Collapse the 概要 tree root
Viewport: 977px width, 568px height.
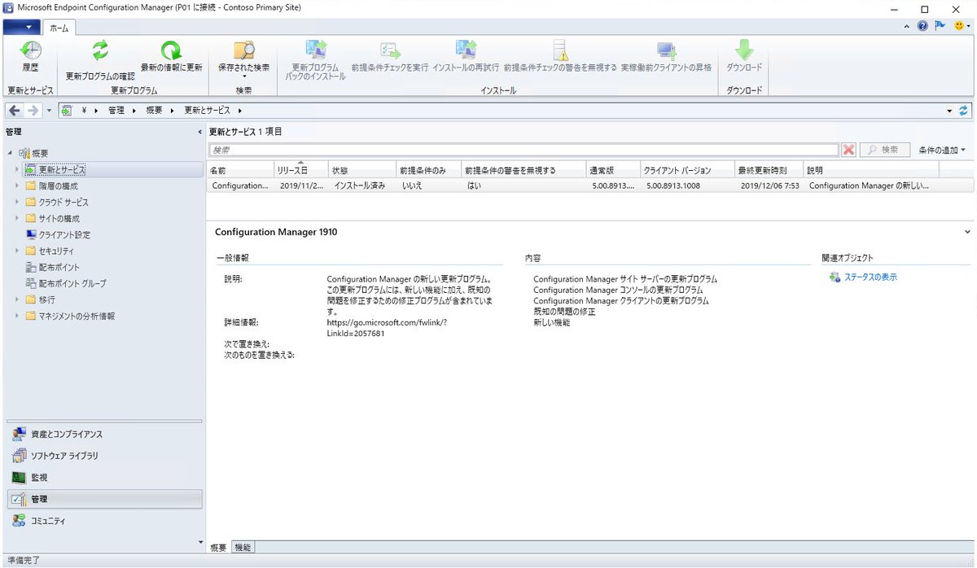[11, 153]
